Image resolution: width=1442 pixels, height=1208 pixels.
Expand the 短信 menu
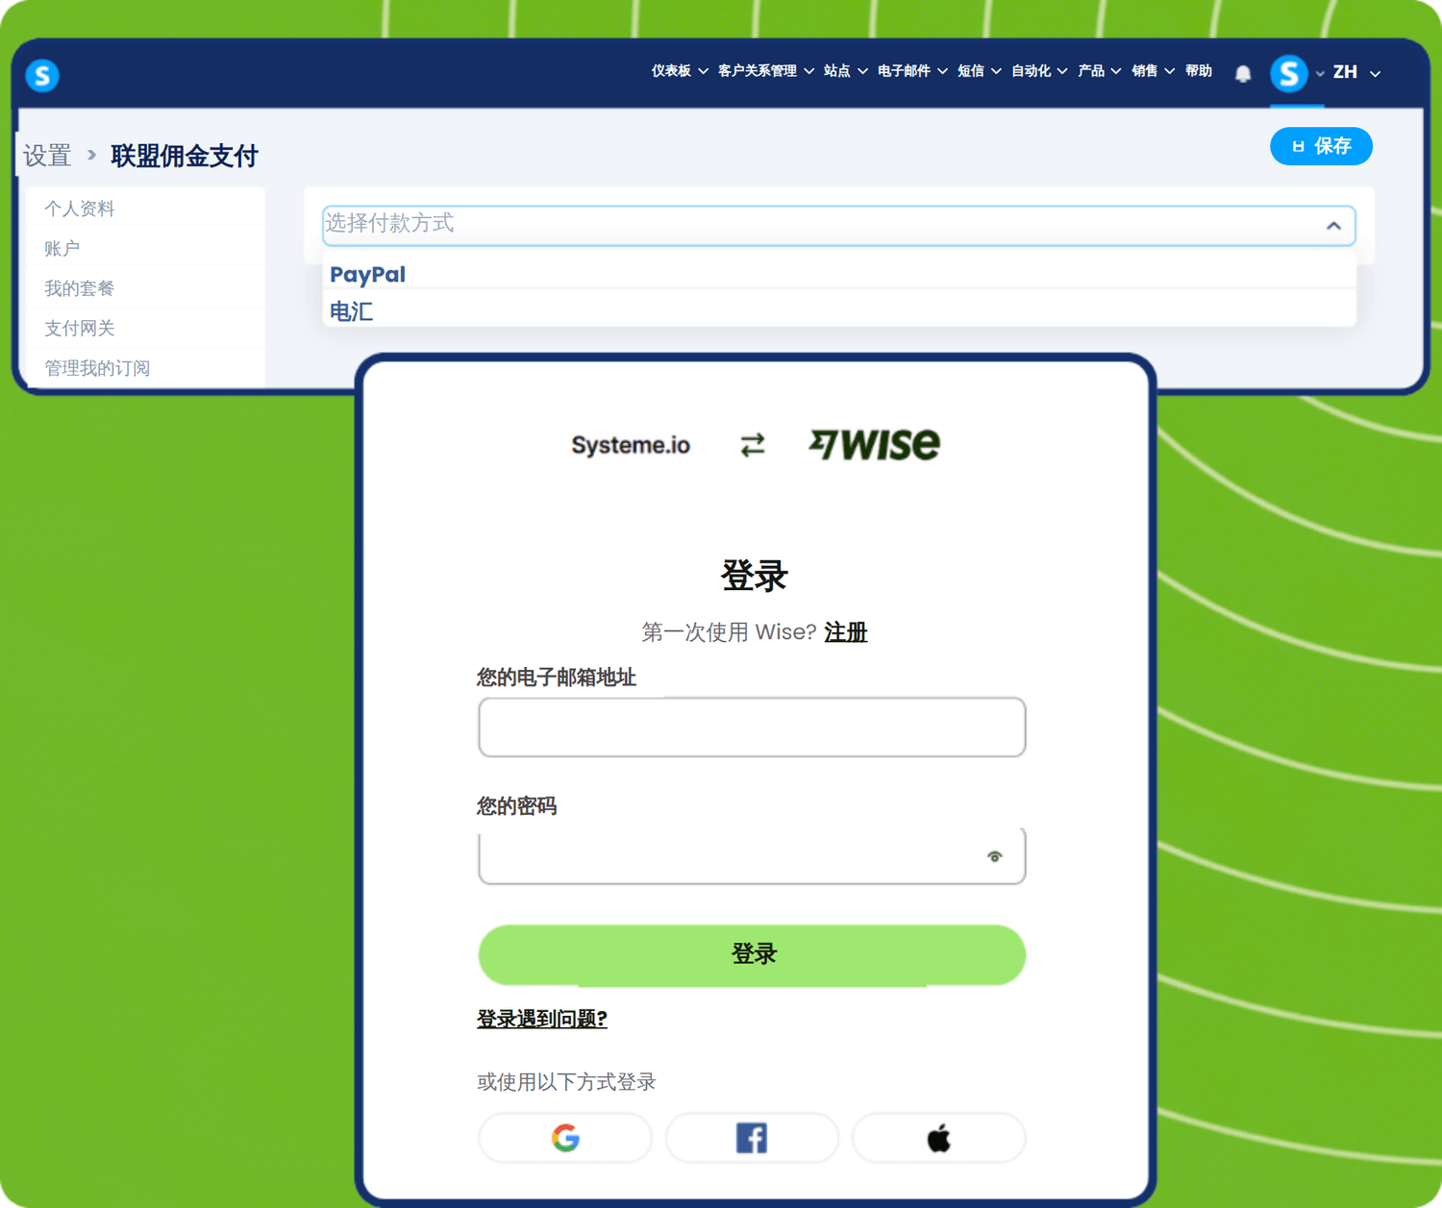(979, 71)
